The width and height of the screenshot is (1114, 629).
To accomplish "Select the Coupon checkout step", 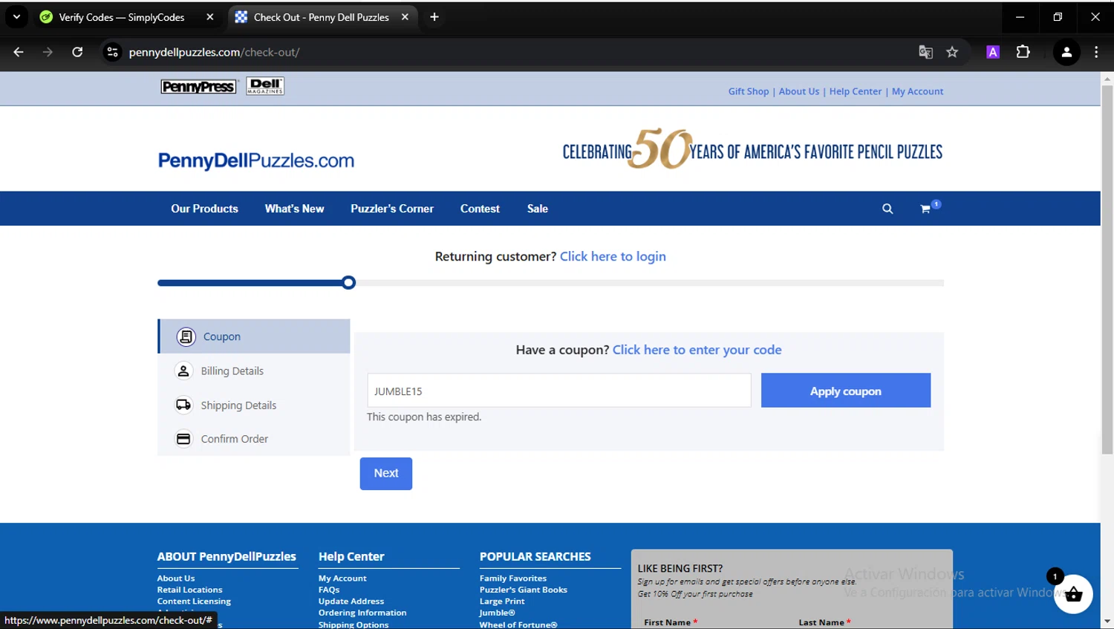I will coord(254,336).
